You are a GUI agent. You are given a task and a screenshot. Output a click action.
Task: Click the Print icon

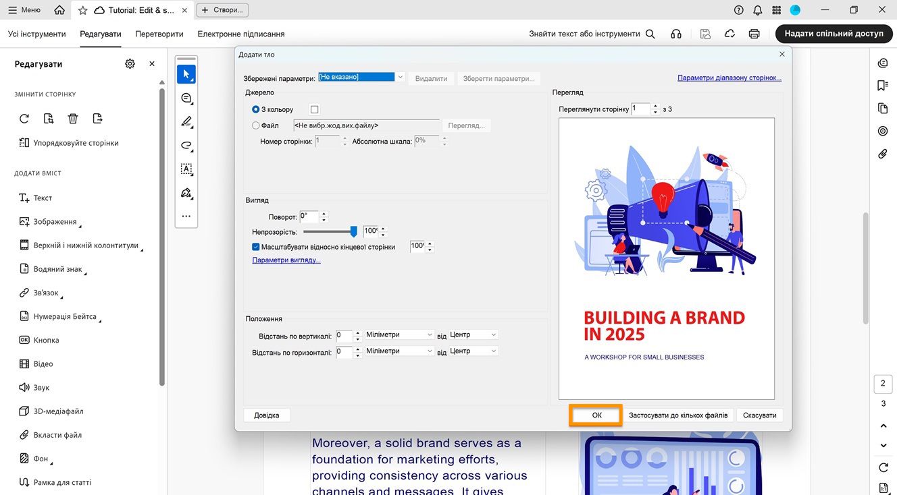pos(754,34)
